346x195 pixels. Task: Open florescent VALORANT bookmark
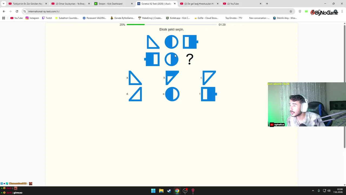point(94,18)
